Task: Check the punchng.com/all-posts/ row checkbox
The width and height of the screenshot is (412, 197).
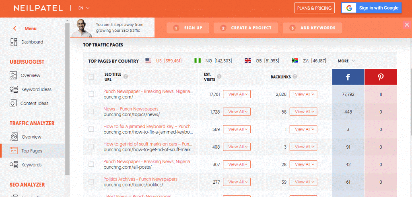Action: tap(91, 164)
